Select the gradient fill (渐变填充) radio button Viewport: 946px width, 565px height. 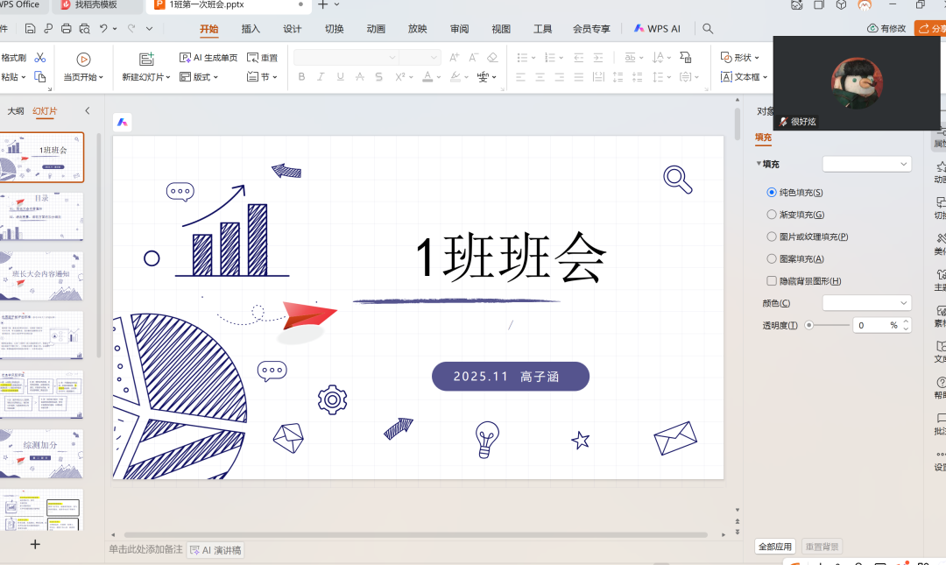coord(772,215)
